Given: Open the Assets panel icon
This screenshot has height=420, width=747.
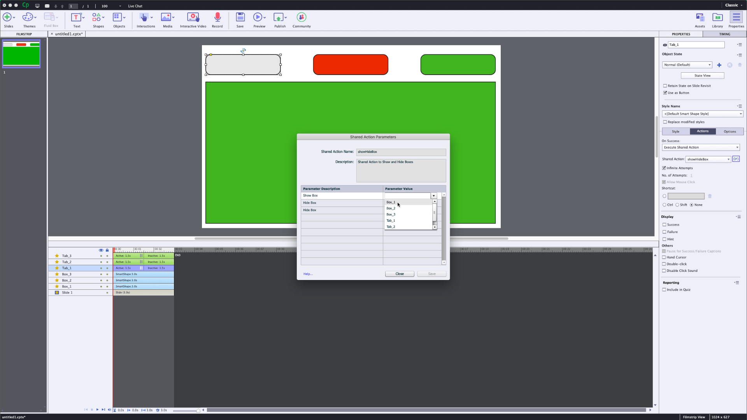Looking at the screenshot, I should (x=700, y=17).
